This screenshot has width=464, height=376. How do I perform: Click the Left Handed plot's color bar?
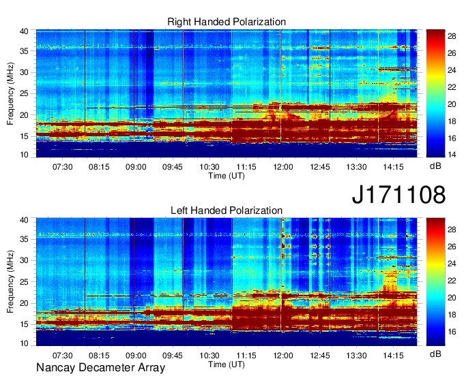[x=435, y=282]
